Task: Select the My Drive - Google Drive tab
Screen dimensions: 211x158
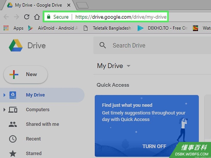Action: (38, 5)
